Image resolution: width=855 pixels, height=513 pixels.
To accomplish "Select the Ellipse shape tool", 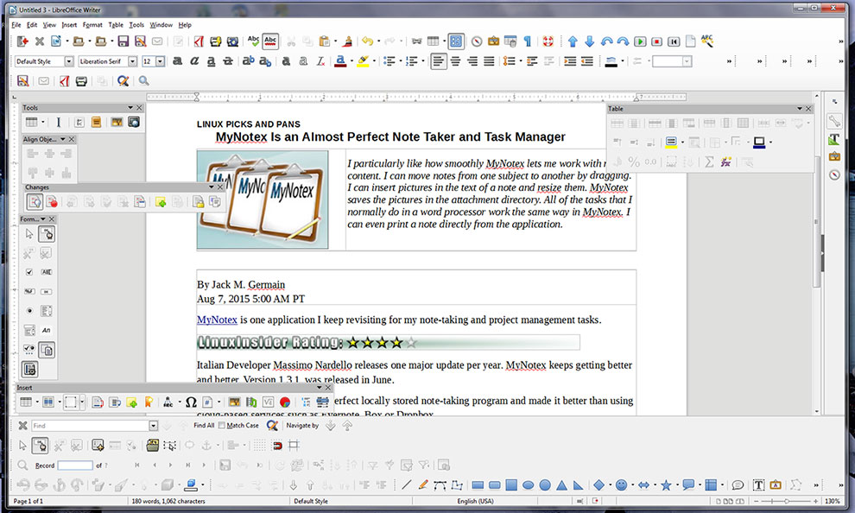I will click(528, 484).
